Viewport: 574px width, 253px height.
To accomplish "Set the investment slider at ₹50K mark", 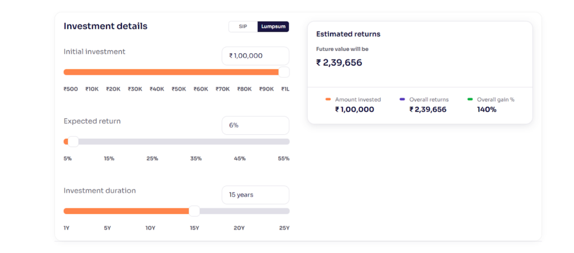I will click(178, 72).
